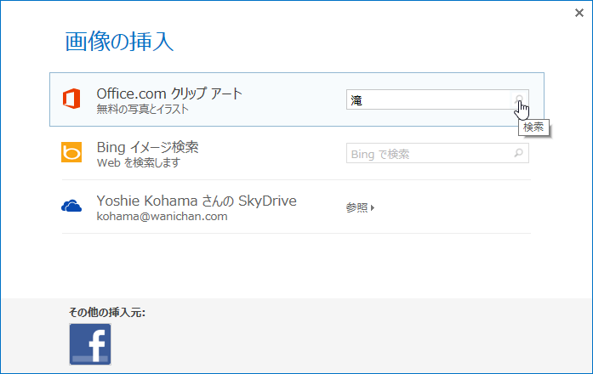This screenshot has height=374, width=593.
Task: Click the Bing search magnifier icon
Action: pos(519,153)
